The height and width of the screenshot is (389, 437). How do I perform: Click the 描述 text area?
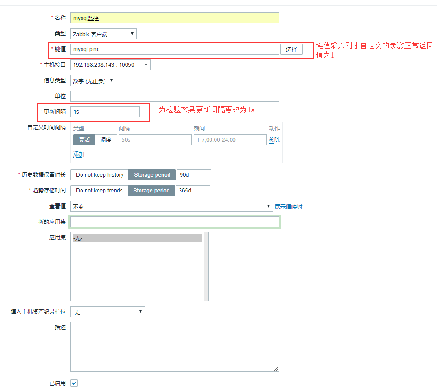click(175, 347)
